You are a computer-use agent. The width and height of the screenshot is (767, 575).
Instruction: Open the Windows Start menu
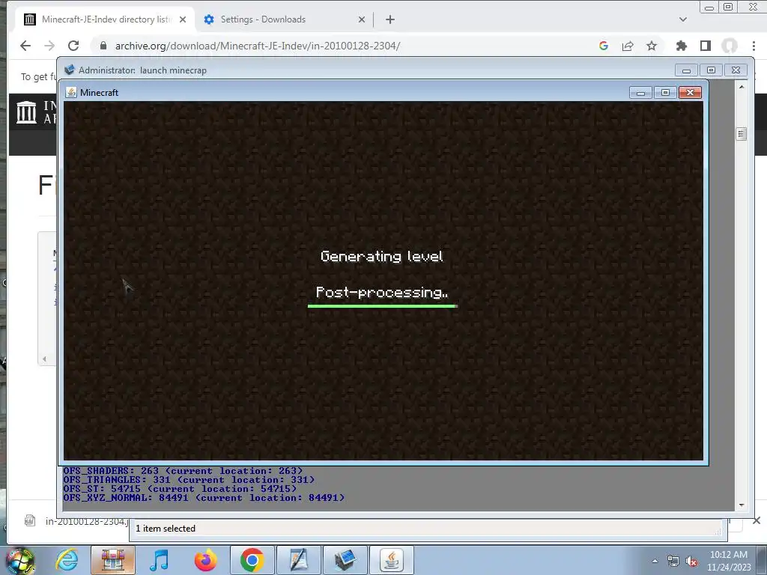19,561
